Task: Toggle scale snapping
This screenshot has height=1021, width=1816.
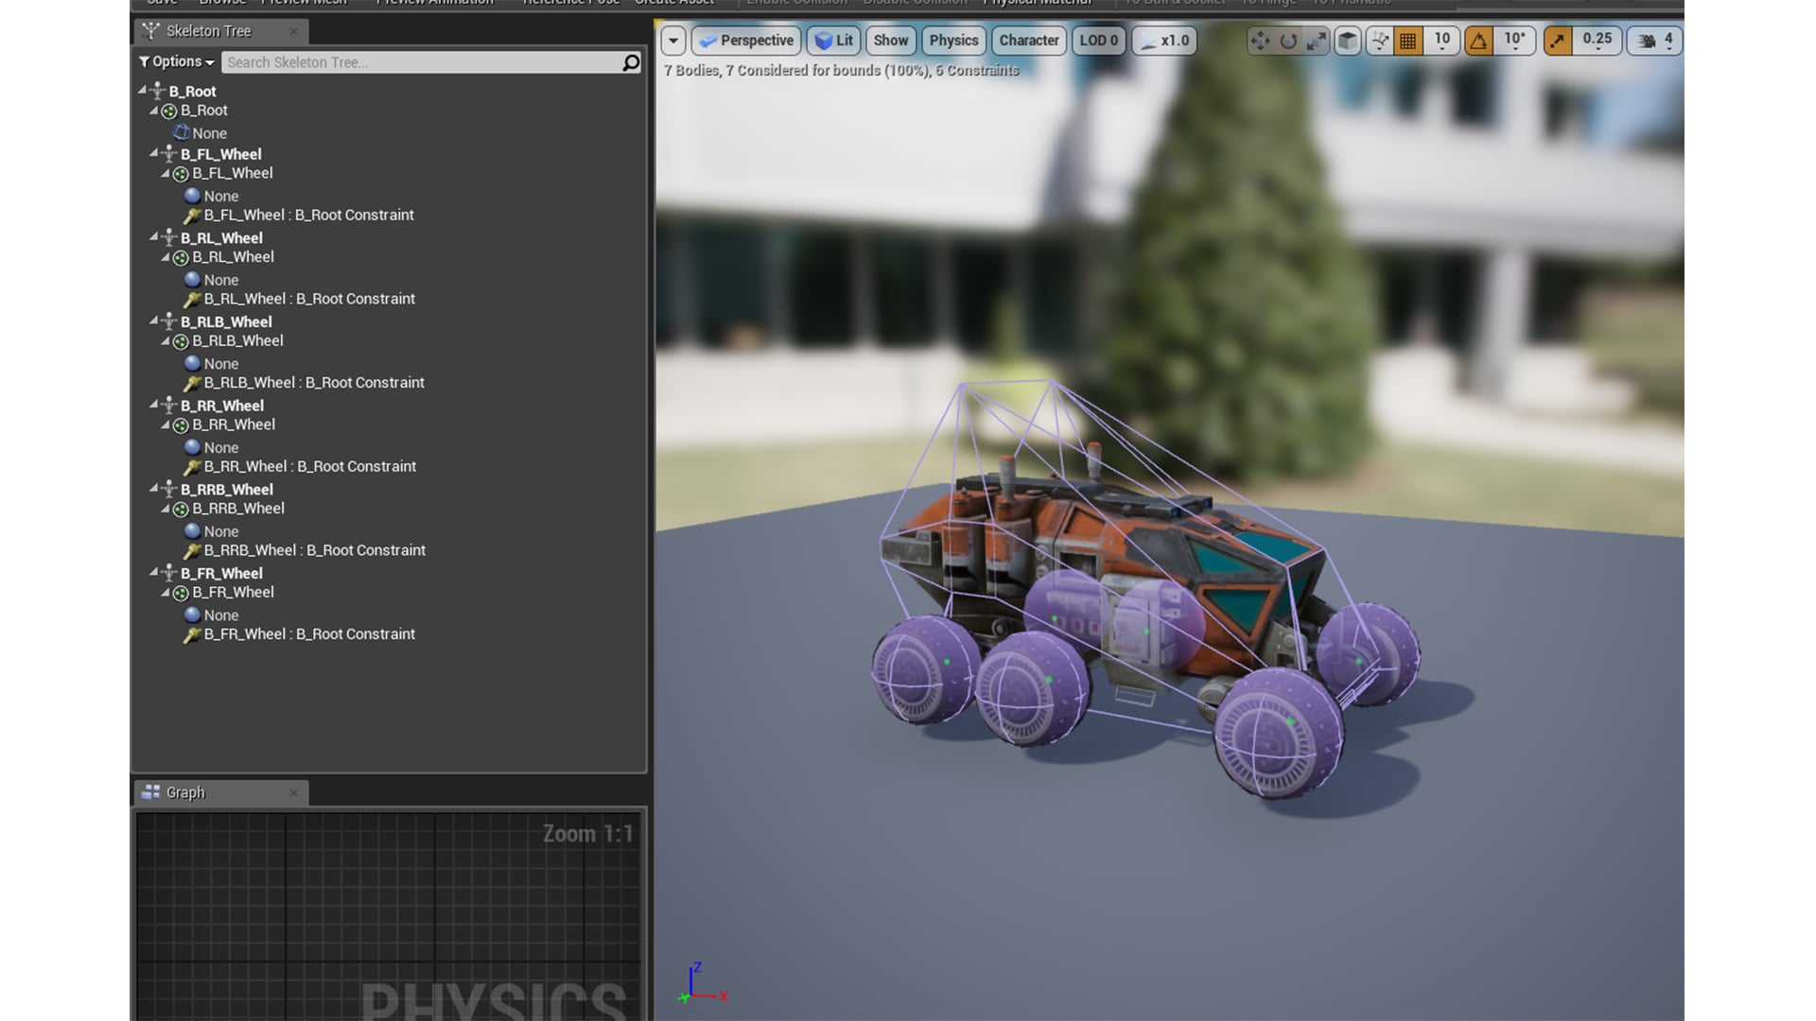Action: (x=1556, y=41)
